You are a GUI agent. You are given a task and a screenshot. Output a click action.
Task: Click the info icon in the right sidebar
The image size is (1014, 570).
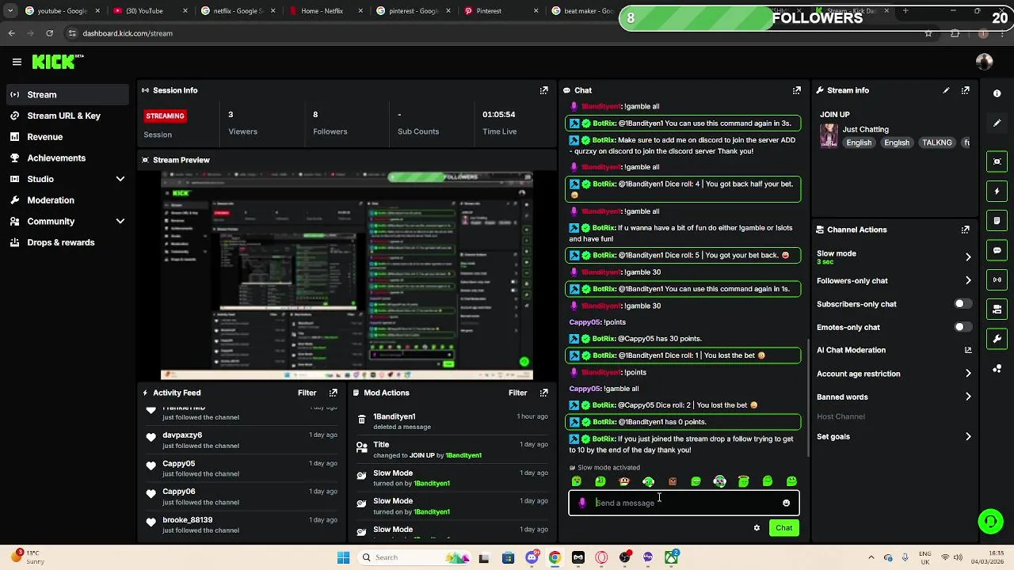point(997,93)
